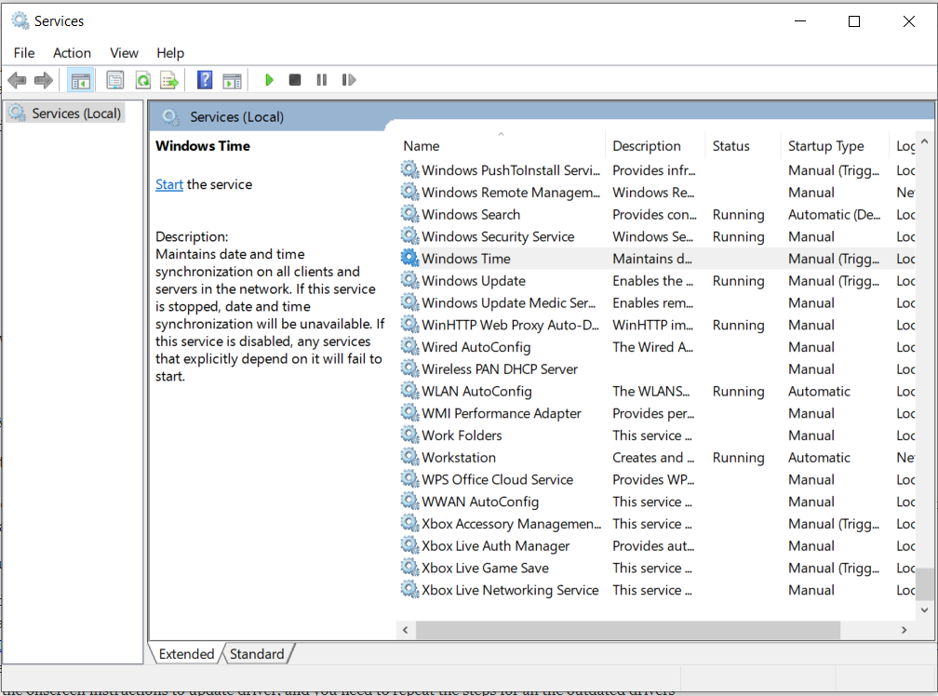Viewport: 938px width, 696px height.
Task: Select Xbox Live Networking Service name
Action: point(510,590)
